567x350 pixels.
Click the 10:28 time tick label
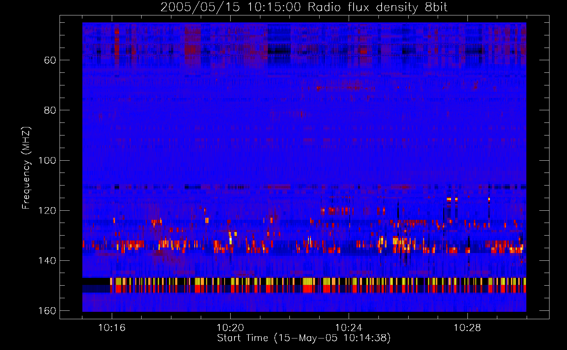[467, 328]
